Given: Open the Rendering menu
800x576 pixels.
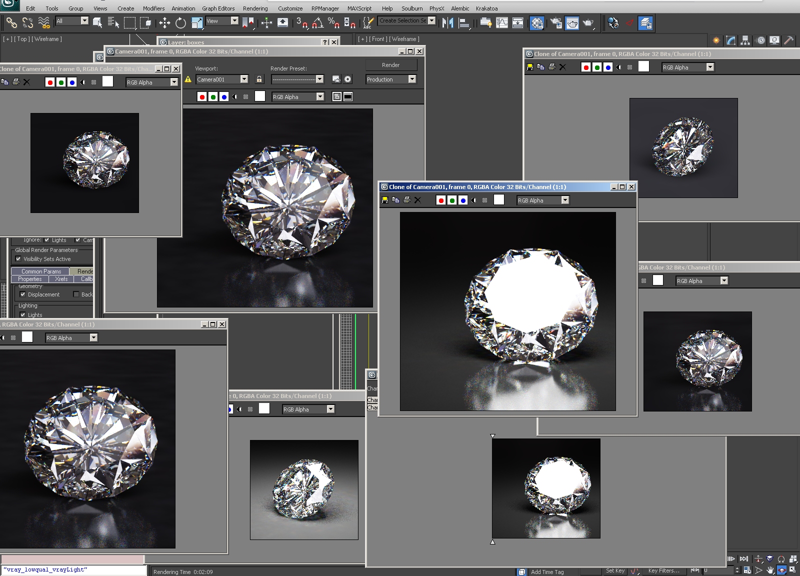Looking at the screenshot, I should (255, 8).
